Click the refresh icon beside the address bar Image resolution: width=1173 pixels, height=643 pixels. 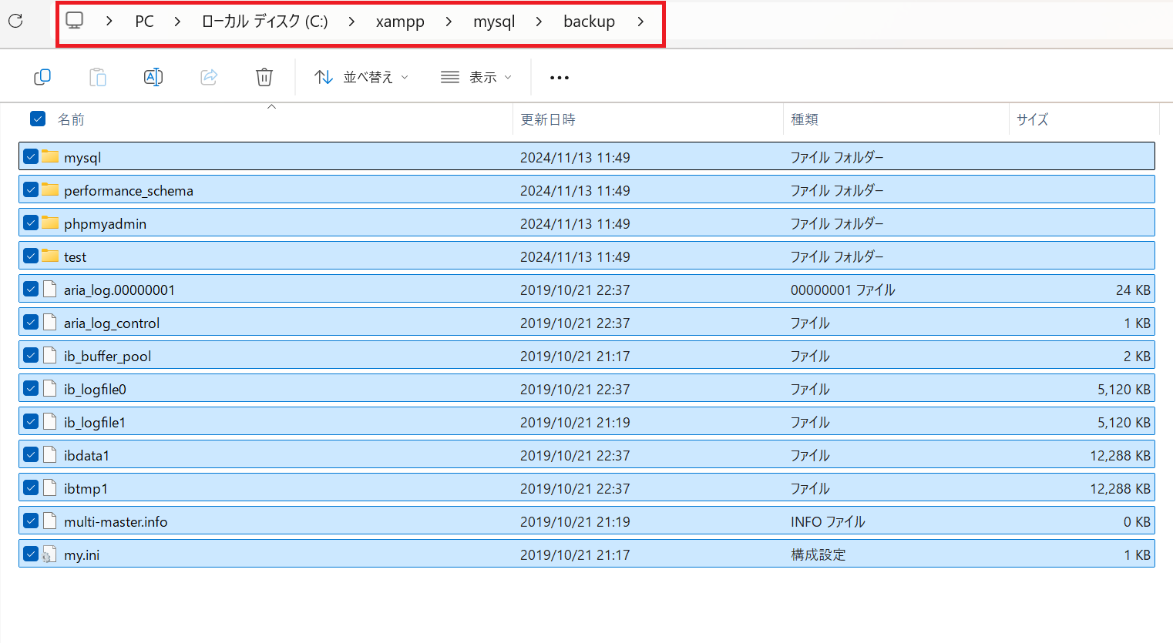15,21
